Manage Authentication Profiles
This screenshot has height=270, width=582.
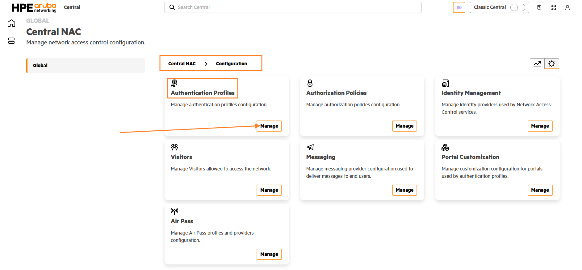269,126
